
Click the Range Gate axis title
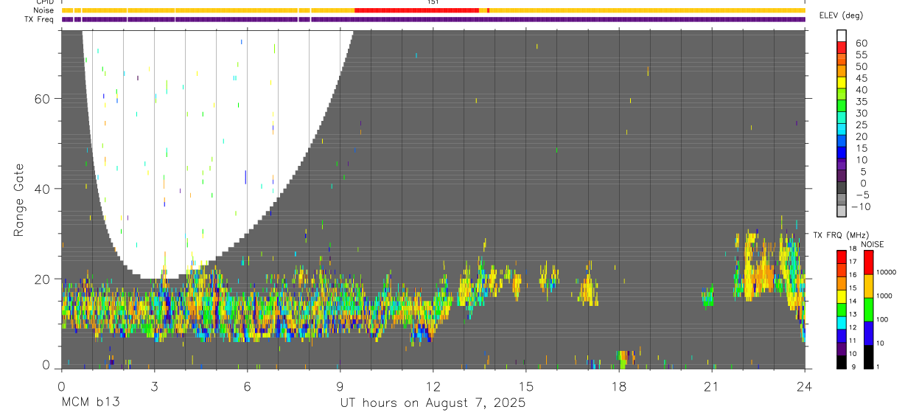click(20, 199)
